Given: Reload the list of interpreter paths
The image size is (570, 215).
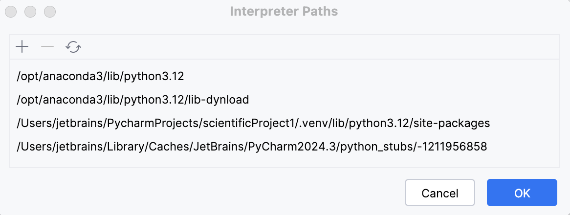Looking at the screenshot, I should point(73,47).
